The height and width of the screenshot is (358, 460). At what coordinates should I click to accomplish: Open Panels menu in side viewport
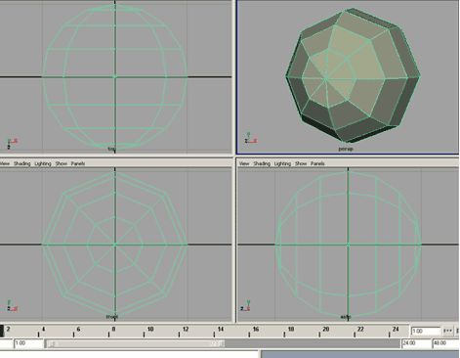click(x=317, y=163)
